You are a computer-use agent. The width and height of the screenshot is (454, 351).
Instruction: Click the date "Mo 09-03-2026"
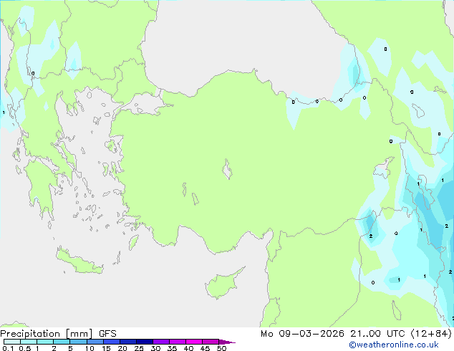(302, 334)
